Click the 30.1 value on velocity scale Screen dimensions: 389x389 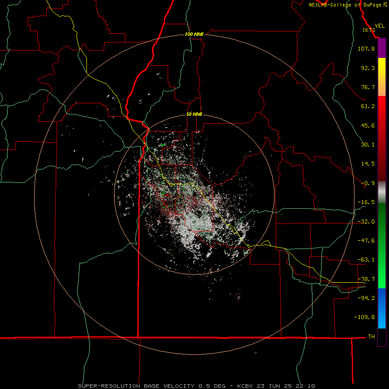[x=368, y=145]
